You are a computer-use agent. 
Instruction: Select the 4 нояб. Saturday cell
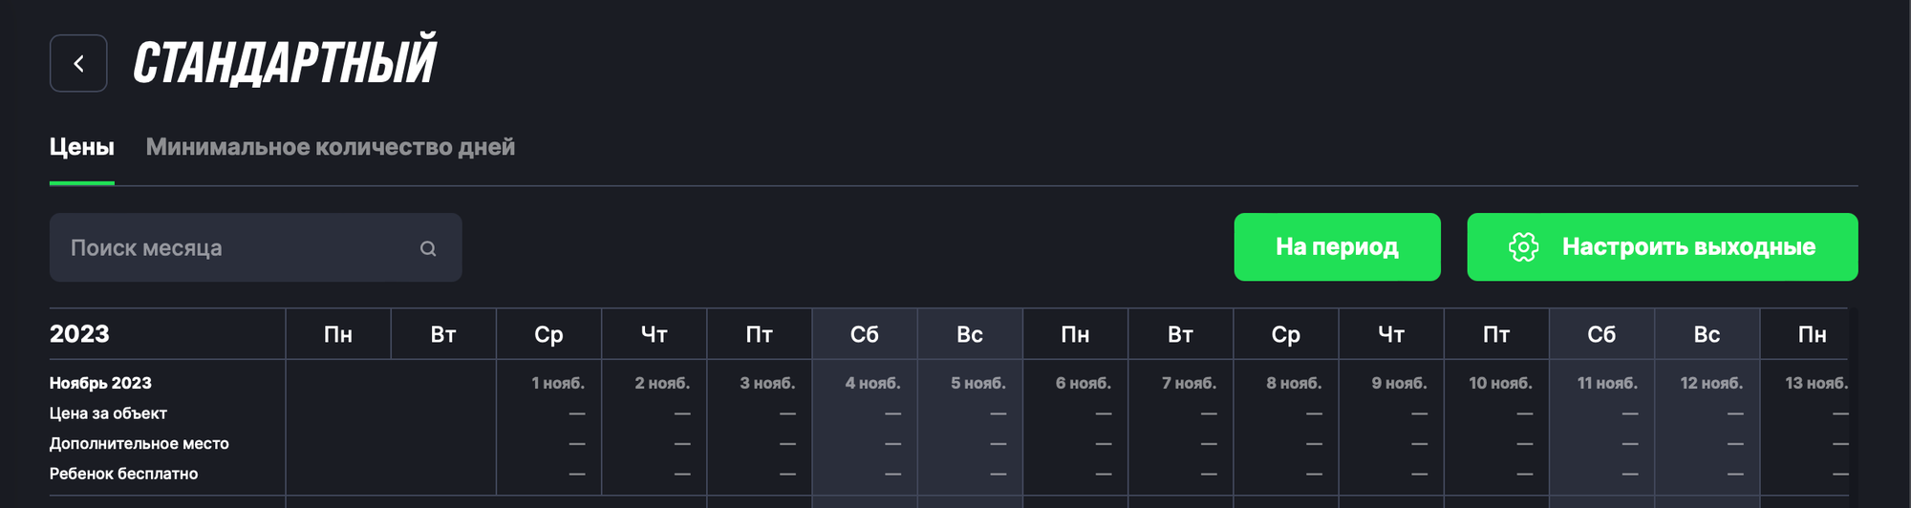pos(872,383)
